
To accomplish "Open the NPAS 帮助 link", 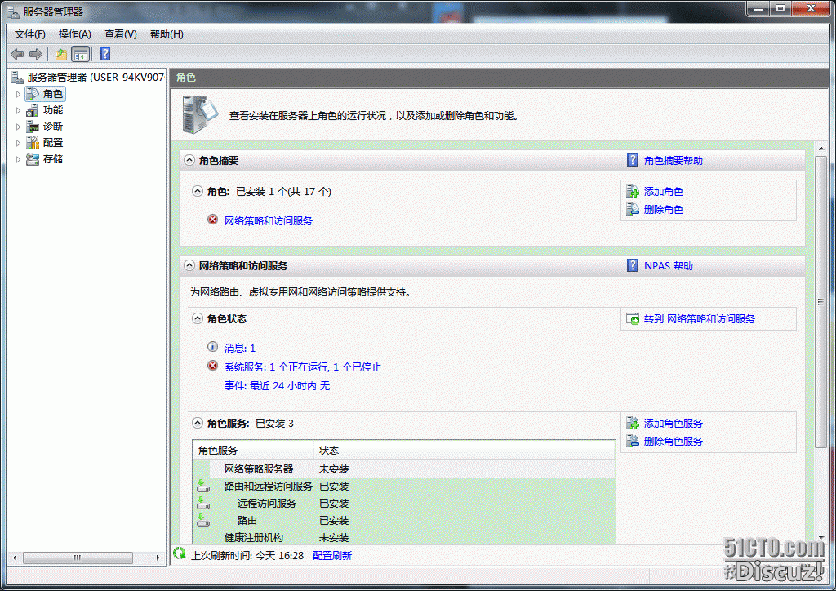I will (x=668, y=265).
